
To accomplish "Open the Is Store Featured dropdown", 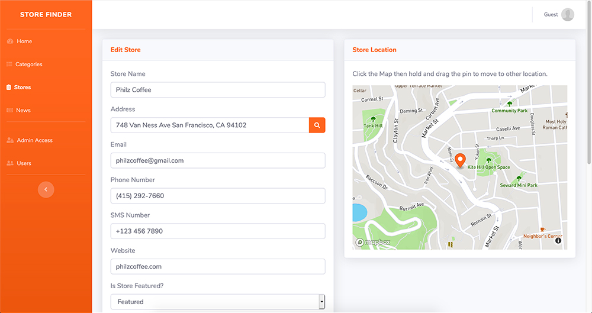I will 218,302.
